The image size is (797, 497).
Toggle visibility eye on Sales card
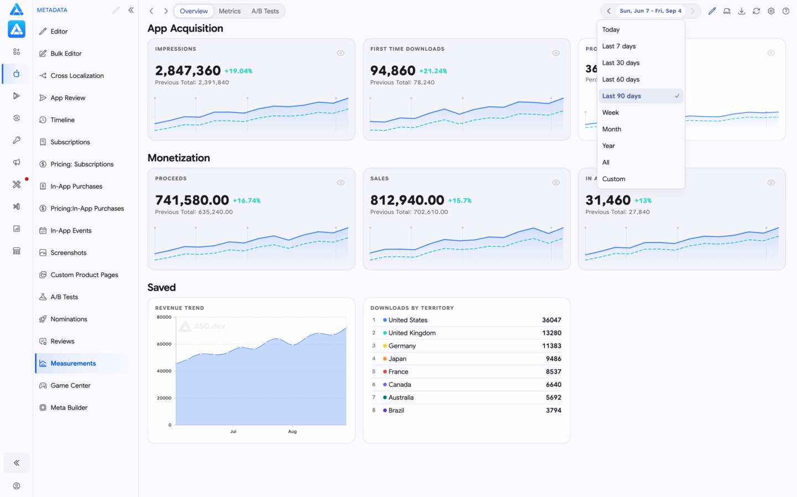[556, 183]
